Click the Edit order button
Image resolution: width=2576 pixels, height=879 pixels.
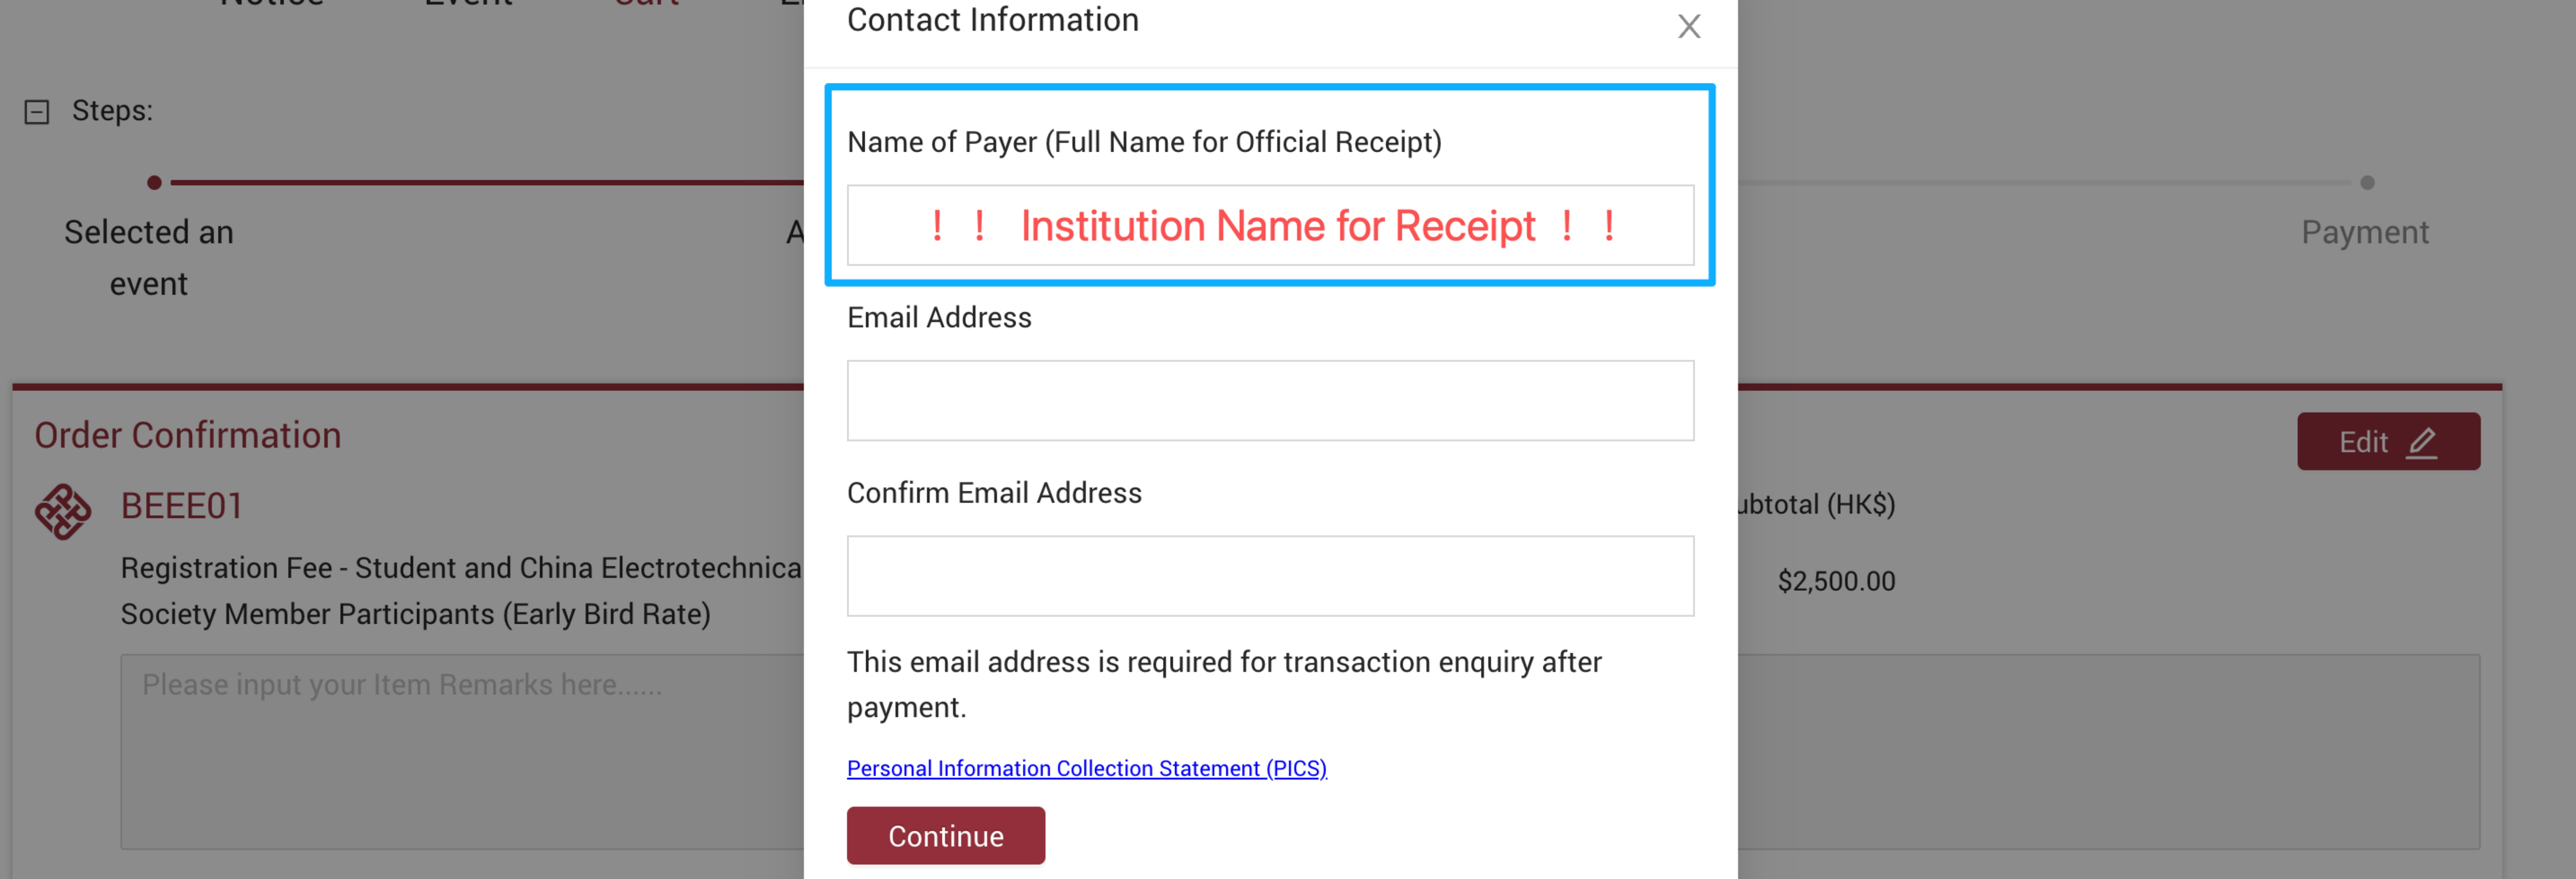tap(2387, 441)
